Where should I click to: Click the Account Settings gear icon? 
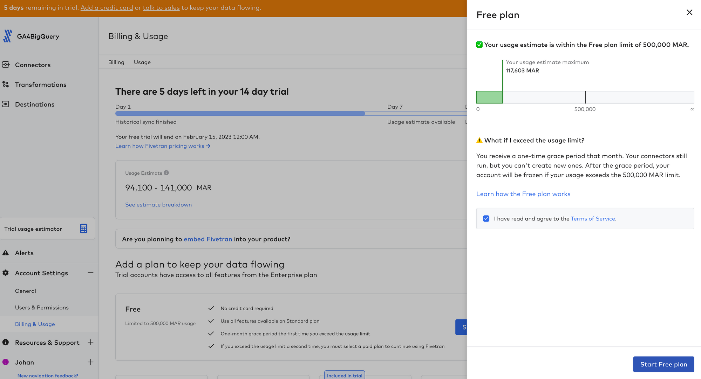coord(6,273)
